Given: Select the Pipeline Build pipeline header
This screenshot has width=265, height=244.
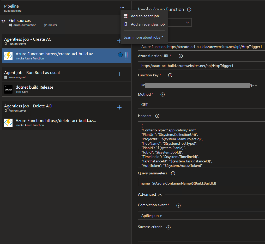Looking at the screenshot, I should (65, 8).
